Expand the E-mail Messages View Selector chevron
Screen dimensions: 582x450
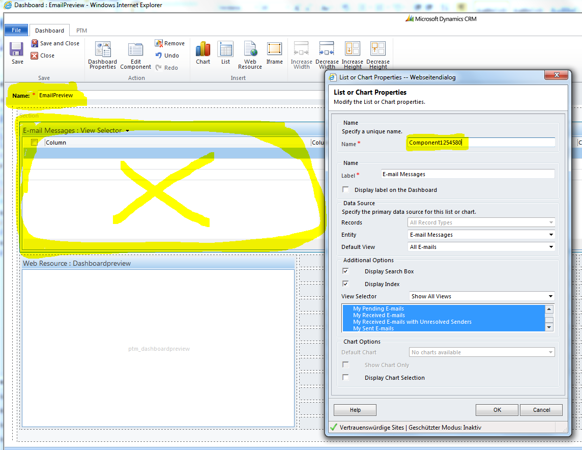pos(127,131)
